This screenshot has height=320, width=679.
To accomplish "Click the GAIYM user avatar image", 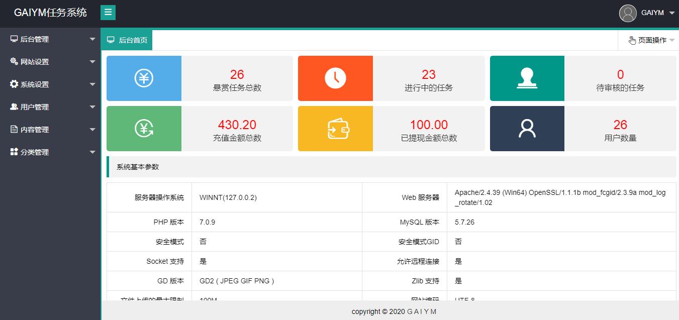I will [x=628, y=13].
